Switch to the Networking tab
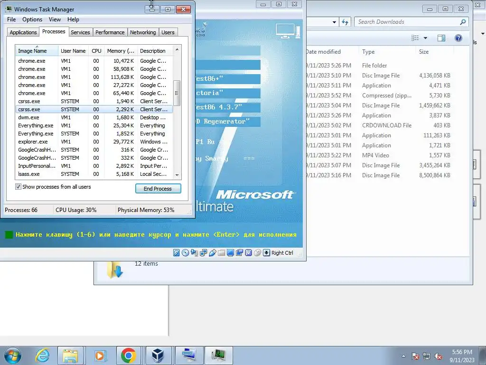 click(143, 32)
